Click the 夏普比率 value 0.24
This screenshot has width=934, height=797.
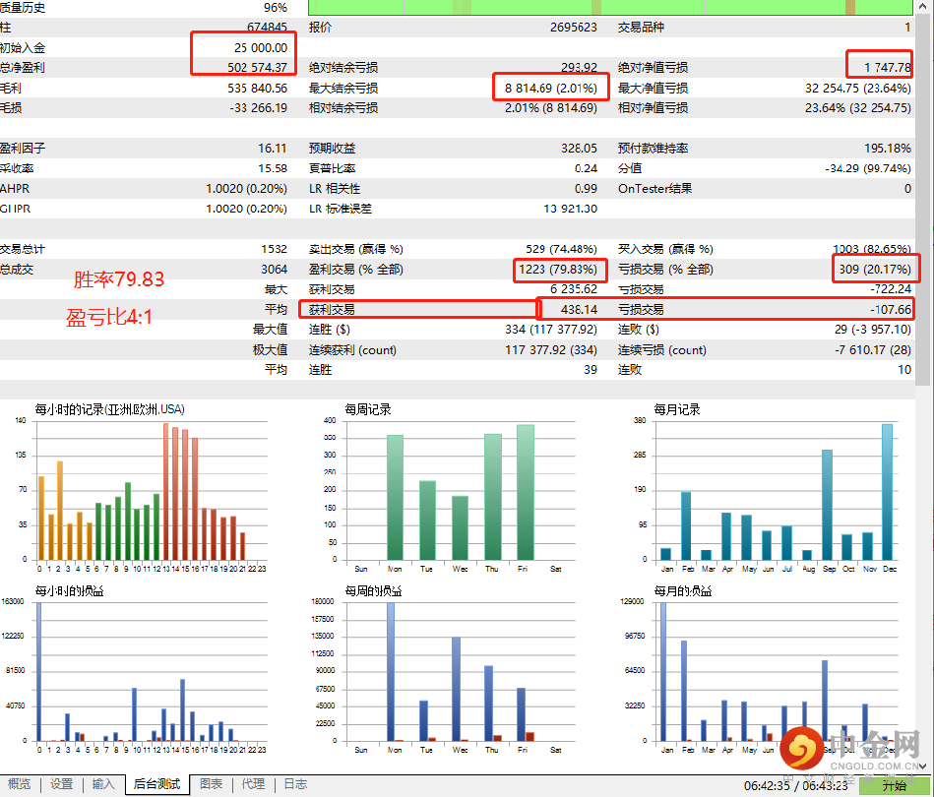(x=587, y=168)
